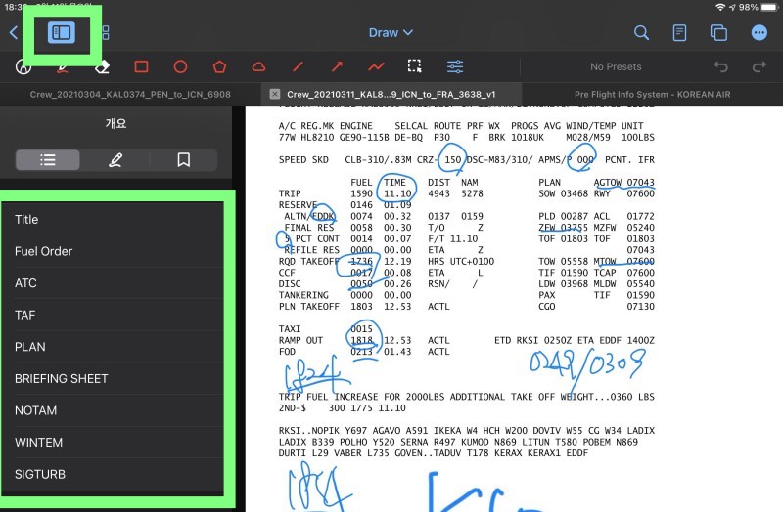
Task: Jump to the NOTAM outline entry
Action: tap(35, 410)
